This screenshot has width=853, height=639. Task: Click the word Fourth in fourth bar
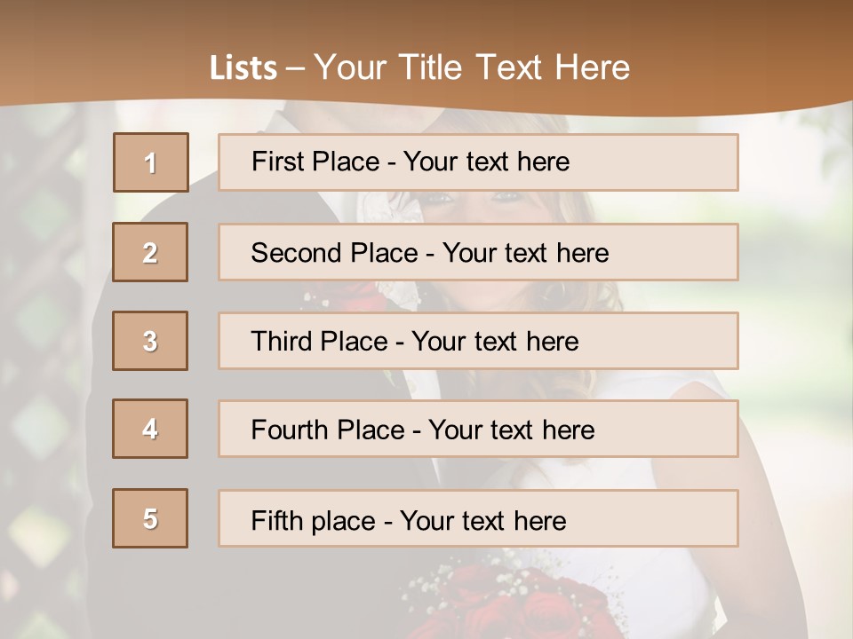290,430
